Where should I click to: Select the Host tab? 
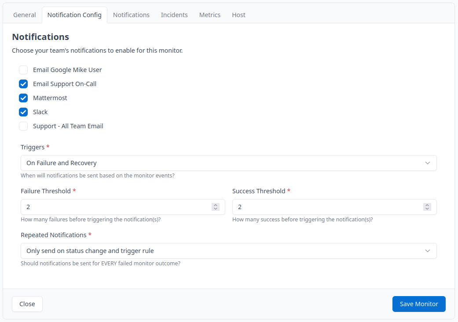[238, 15]
